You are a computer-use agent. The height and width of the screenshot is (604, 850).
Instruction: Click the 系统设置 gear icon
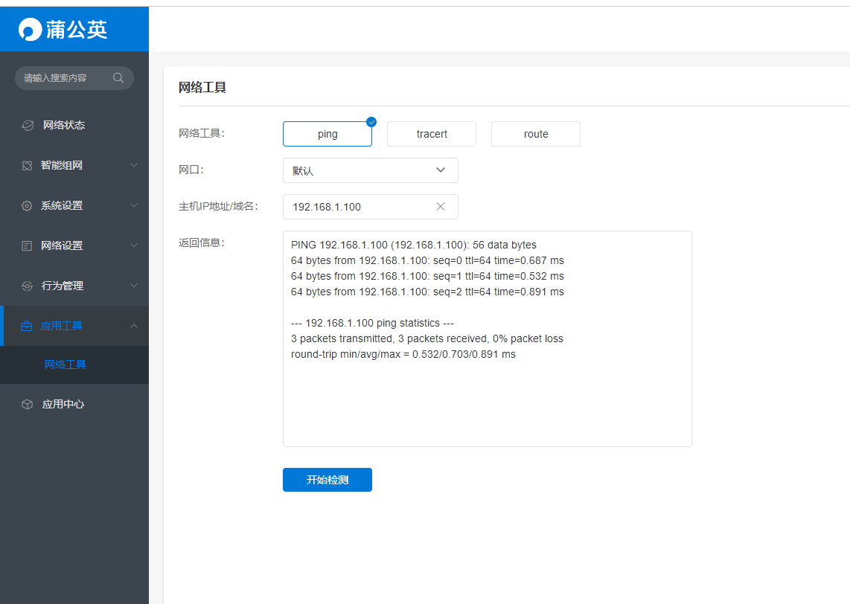coord(27,205)
